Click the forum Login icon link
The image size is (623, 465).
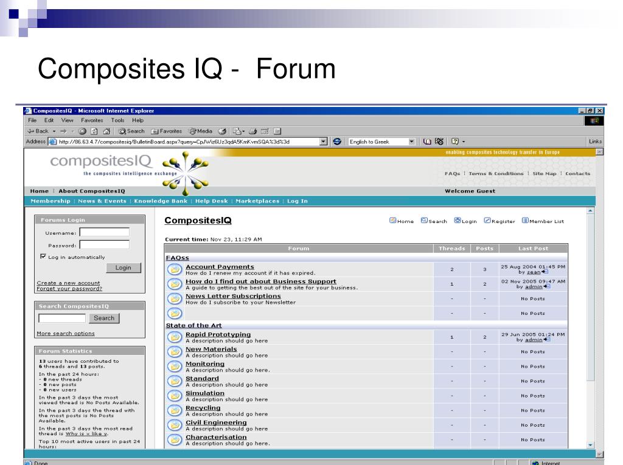(465, 221)
